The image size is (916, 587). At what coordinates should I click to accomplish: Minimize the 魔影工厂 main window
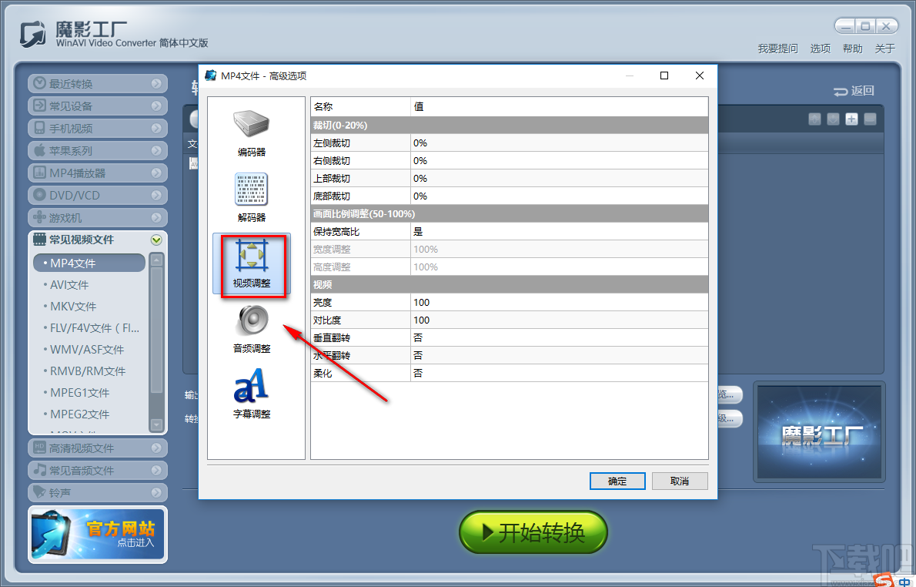846,26
